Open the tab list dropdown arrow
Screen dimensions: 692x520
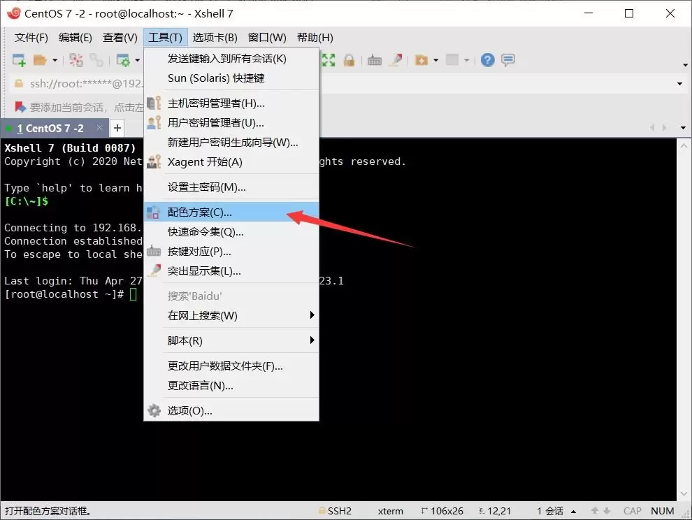point(683,128)
